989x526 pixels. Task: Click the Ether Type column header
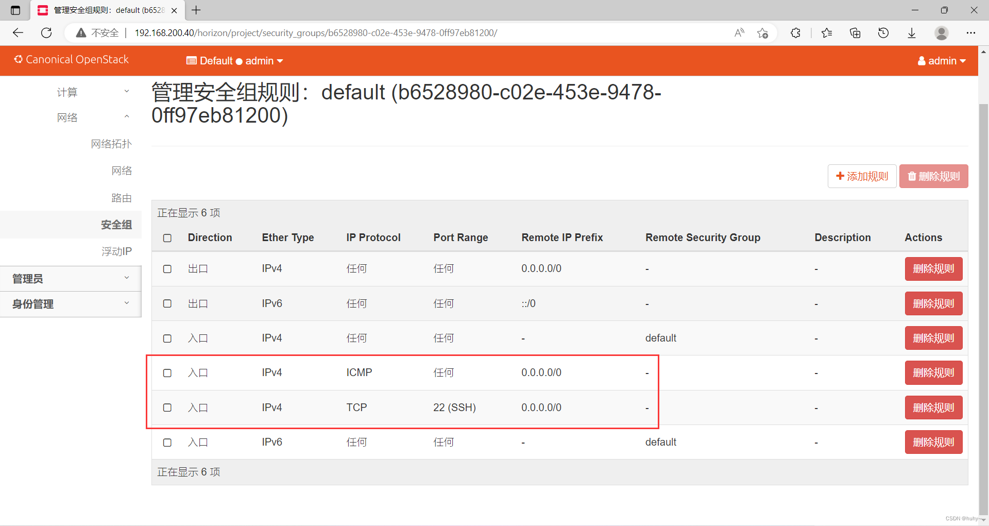click(x=288, y=237)
